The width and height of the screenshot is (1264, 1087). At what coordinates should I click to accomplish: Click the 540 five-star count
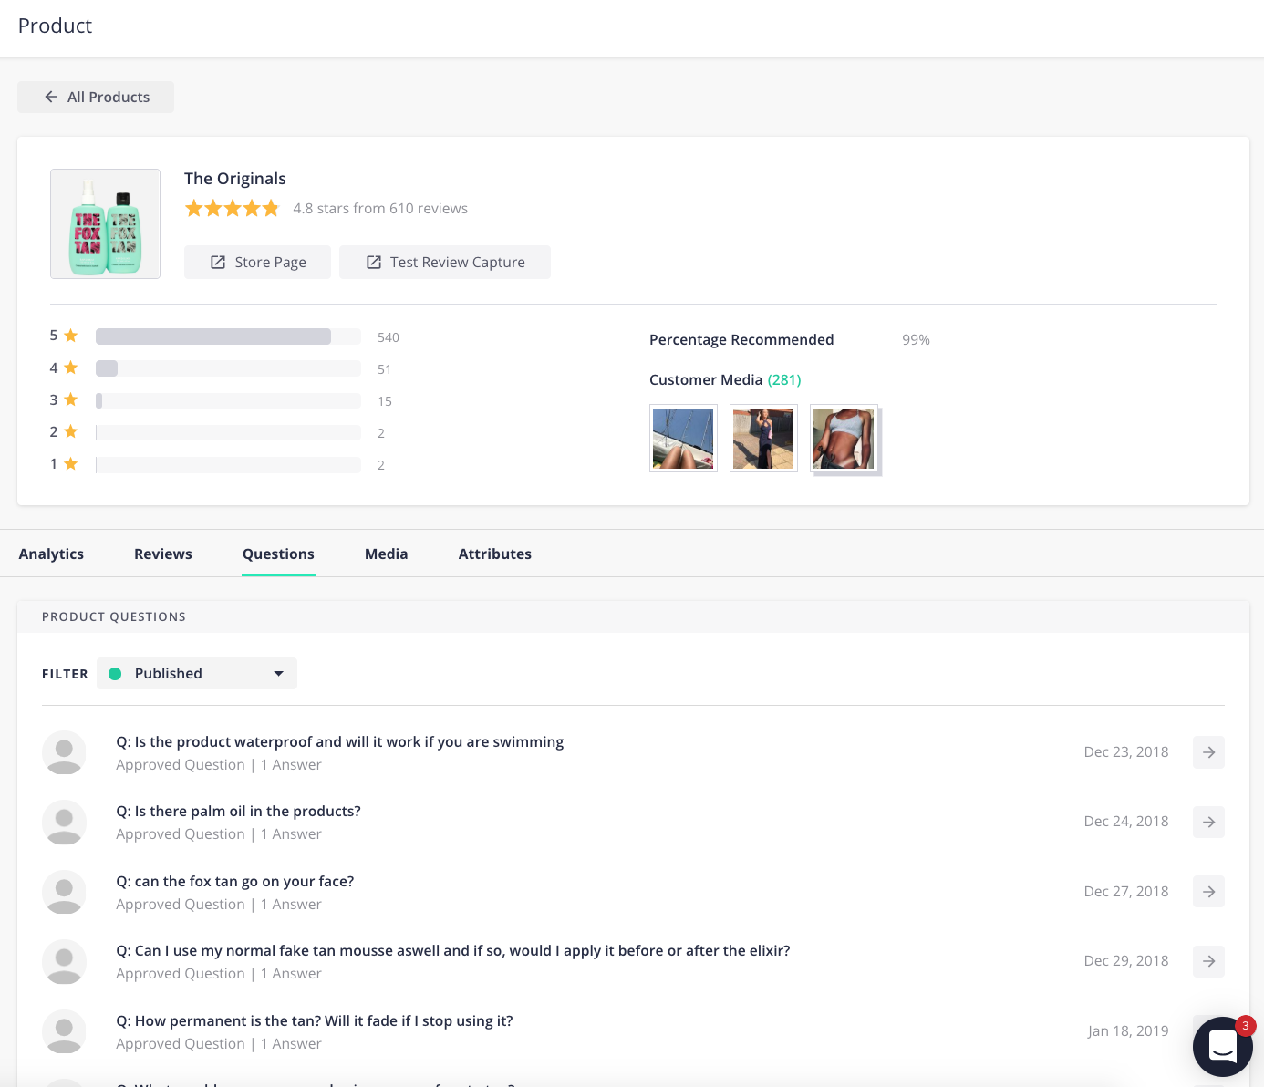[389, 337]
